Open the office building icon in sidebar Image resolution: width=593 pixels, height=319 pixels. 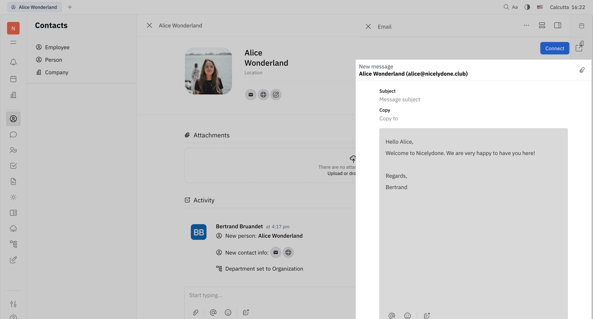pyautogui.click(x=13, y=95)
